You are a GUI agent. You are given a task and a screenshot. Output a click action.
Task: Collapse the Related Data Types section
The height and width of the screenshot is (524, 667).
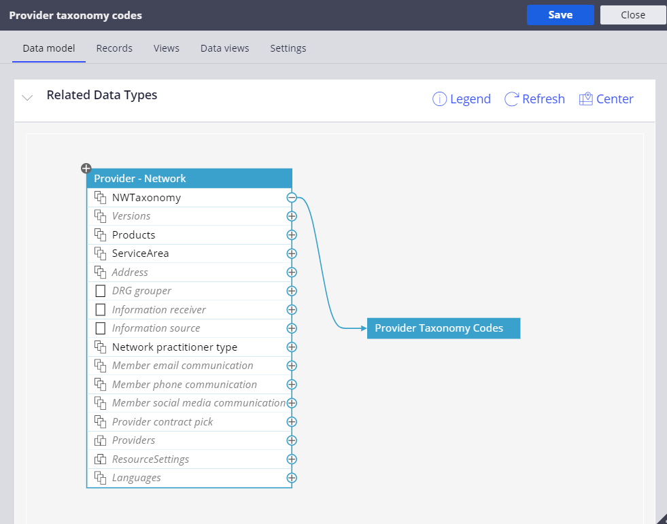(27, 98)
